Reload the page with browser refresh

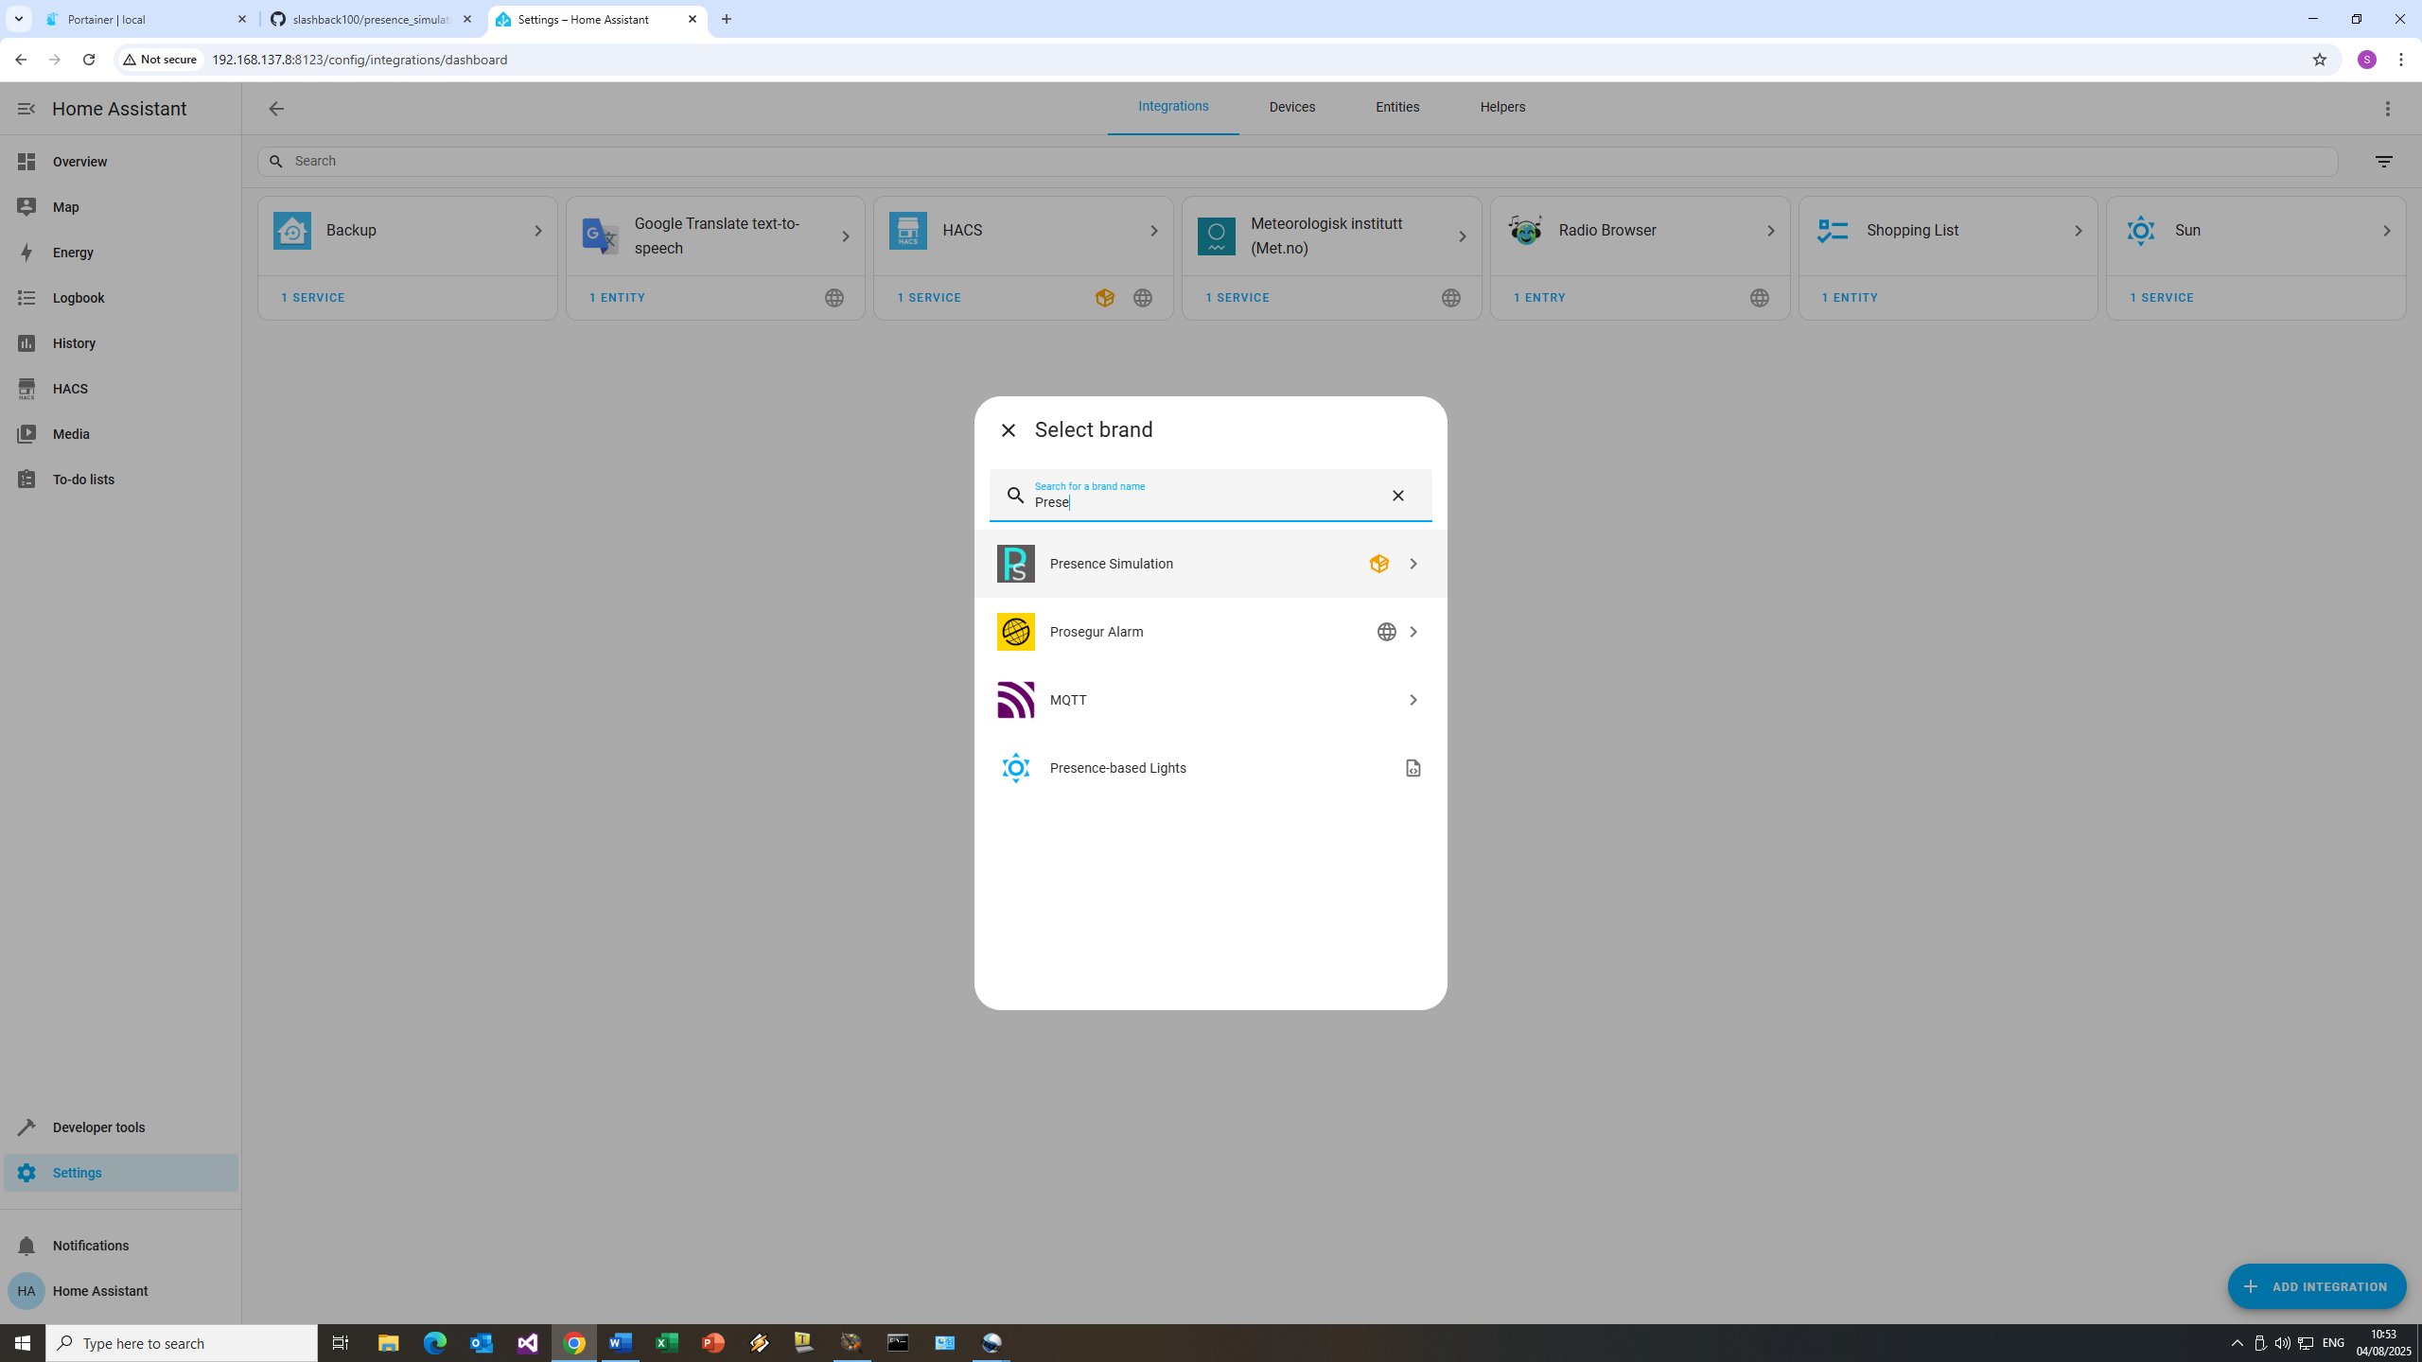88,60
